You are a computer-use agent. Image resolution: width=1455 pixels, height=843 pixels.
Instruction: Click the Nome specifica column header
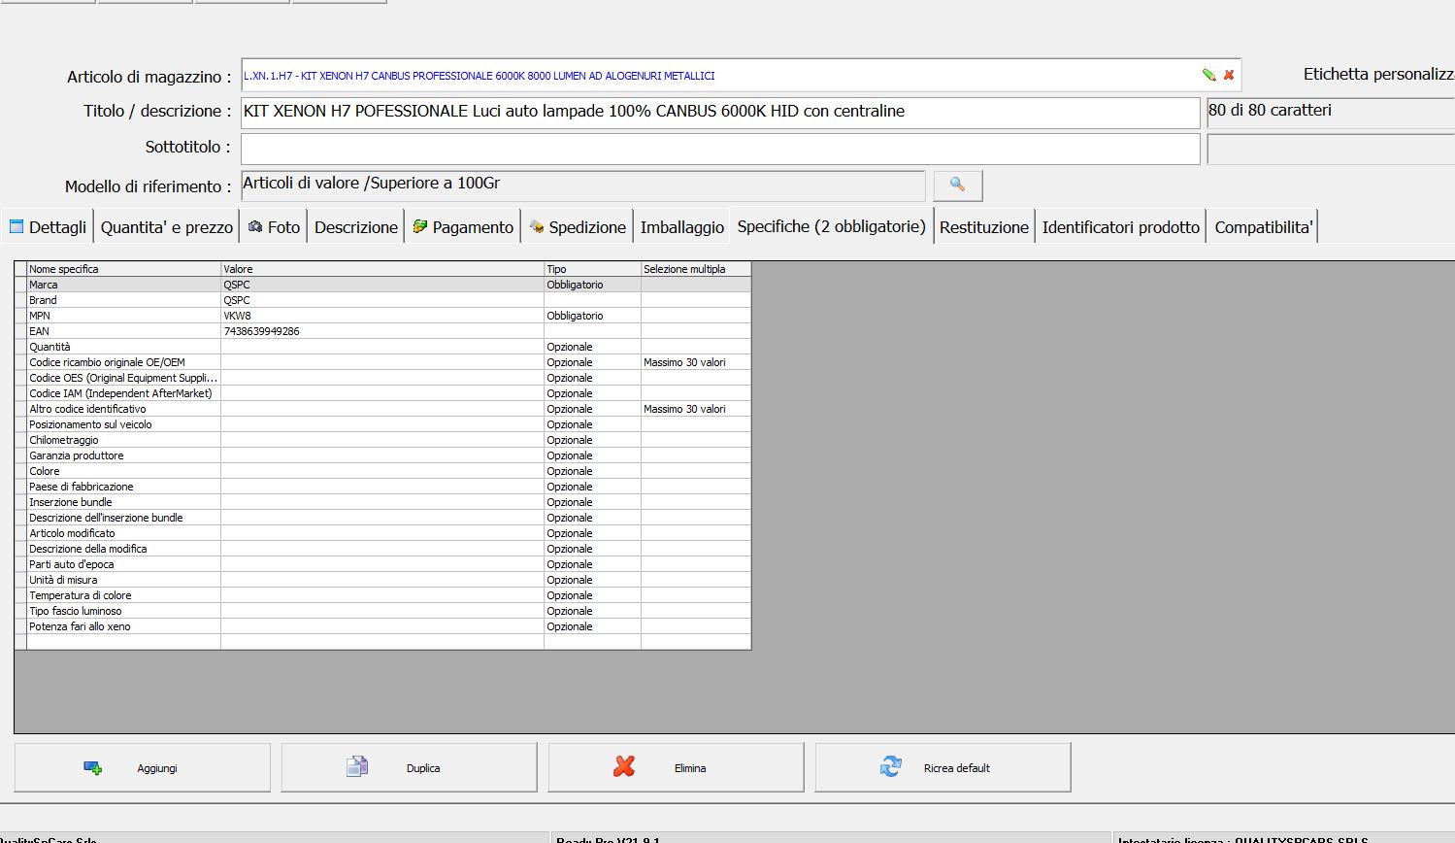click(123, 269)
